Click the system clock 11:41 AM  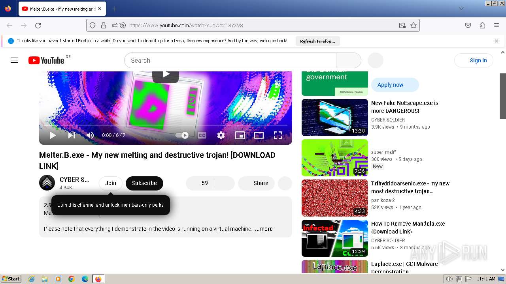pos(486,279)
